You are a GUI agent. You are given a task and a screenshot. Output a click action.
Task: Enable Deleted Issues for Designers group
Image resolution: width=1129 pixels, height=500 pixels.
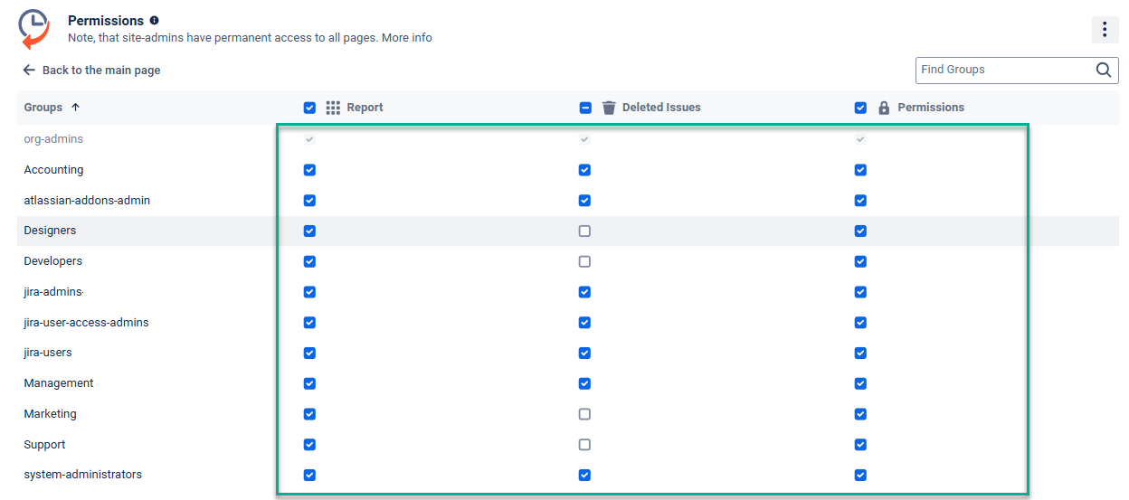[584, 231]
